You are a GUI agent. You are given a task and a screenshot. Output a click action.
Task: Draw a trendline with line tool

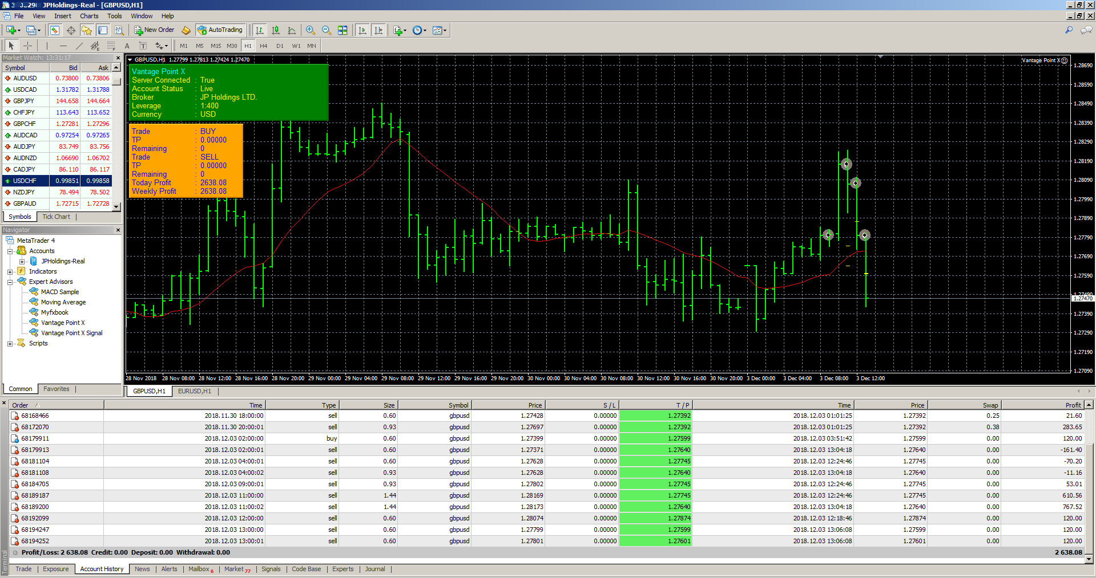(79, 46)
